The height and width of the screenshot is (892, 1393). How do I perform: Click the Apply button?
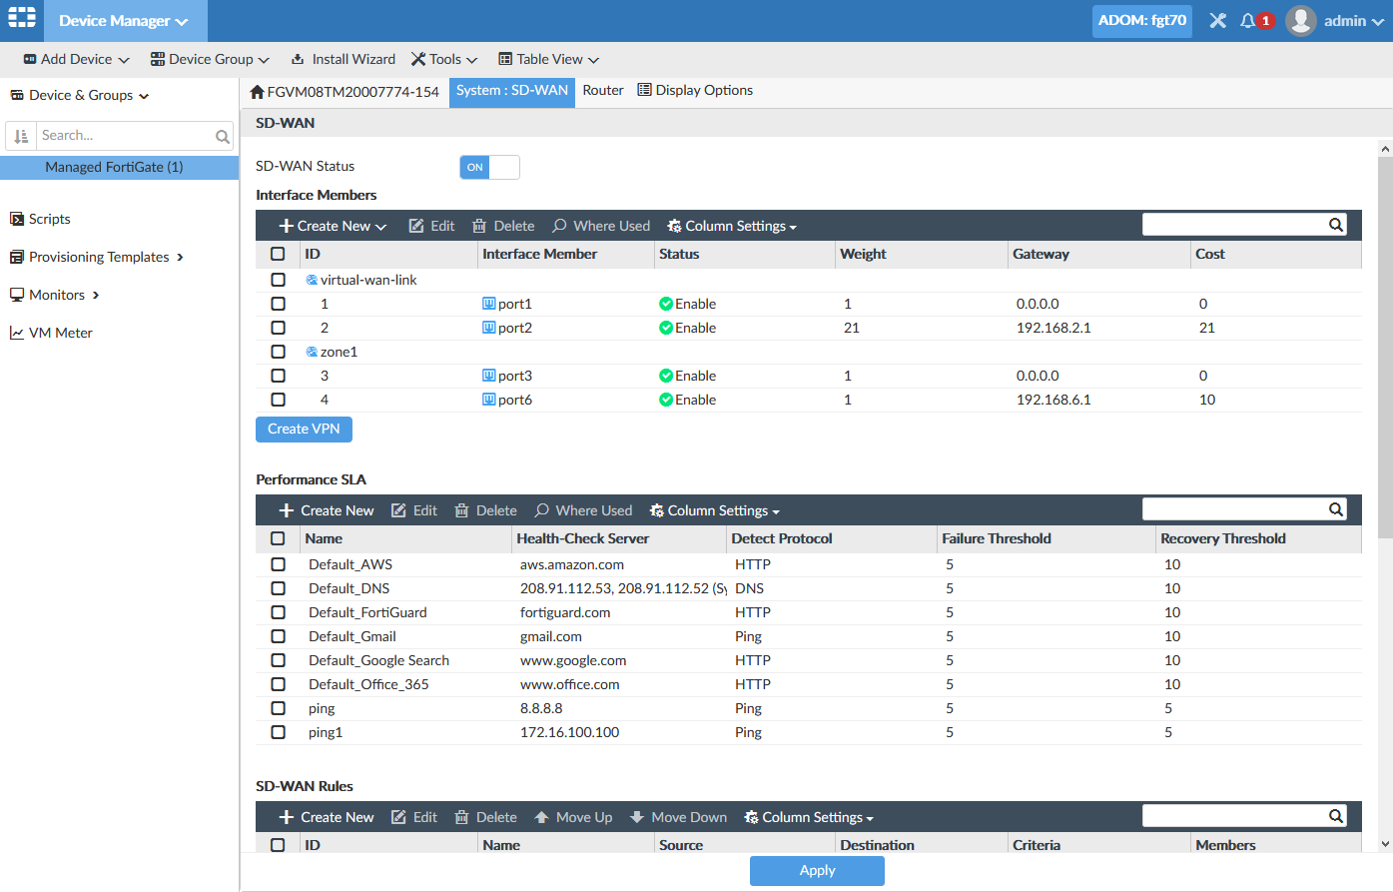coord(817,870)
